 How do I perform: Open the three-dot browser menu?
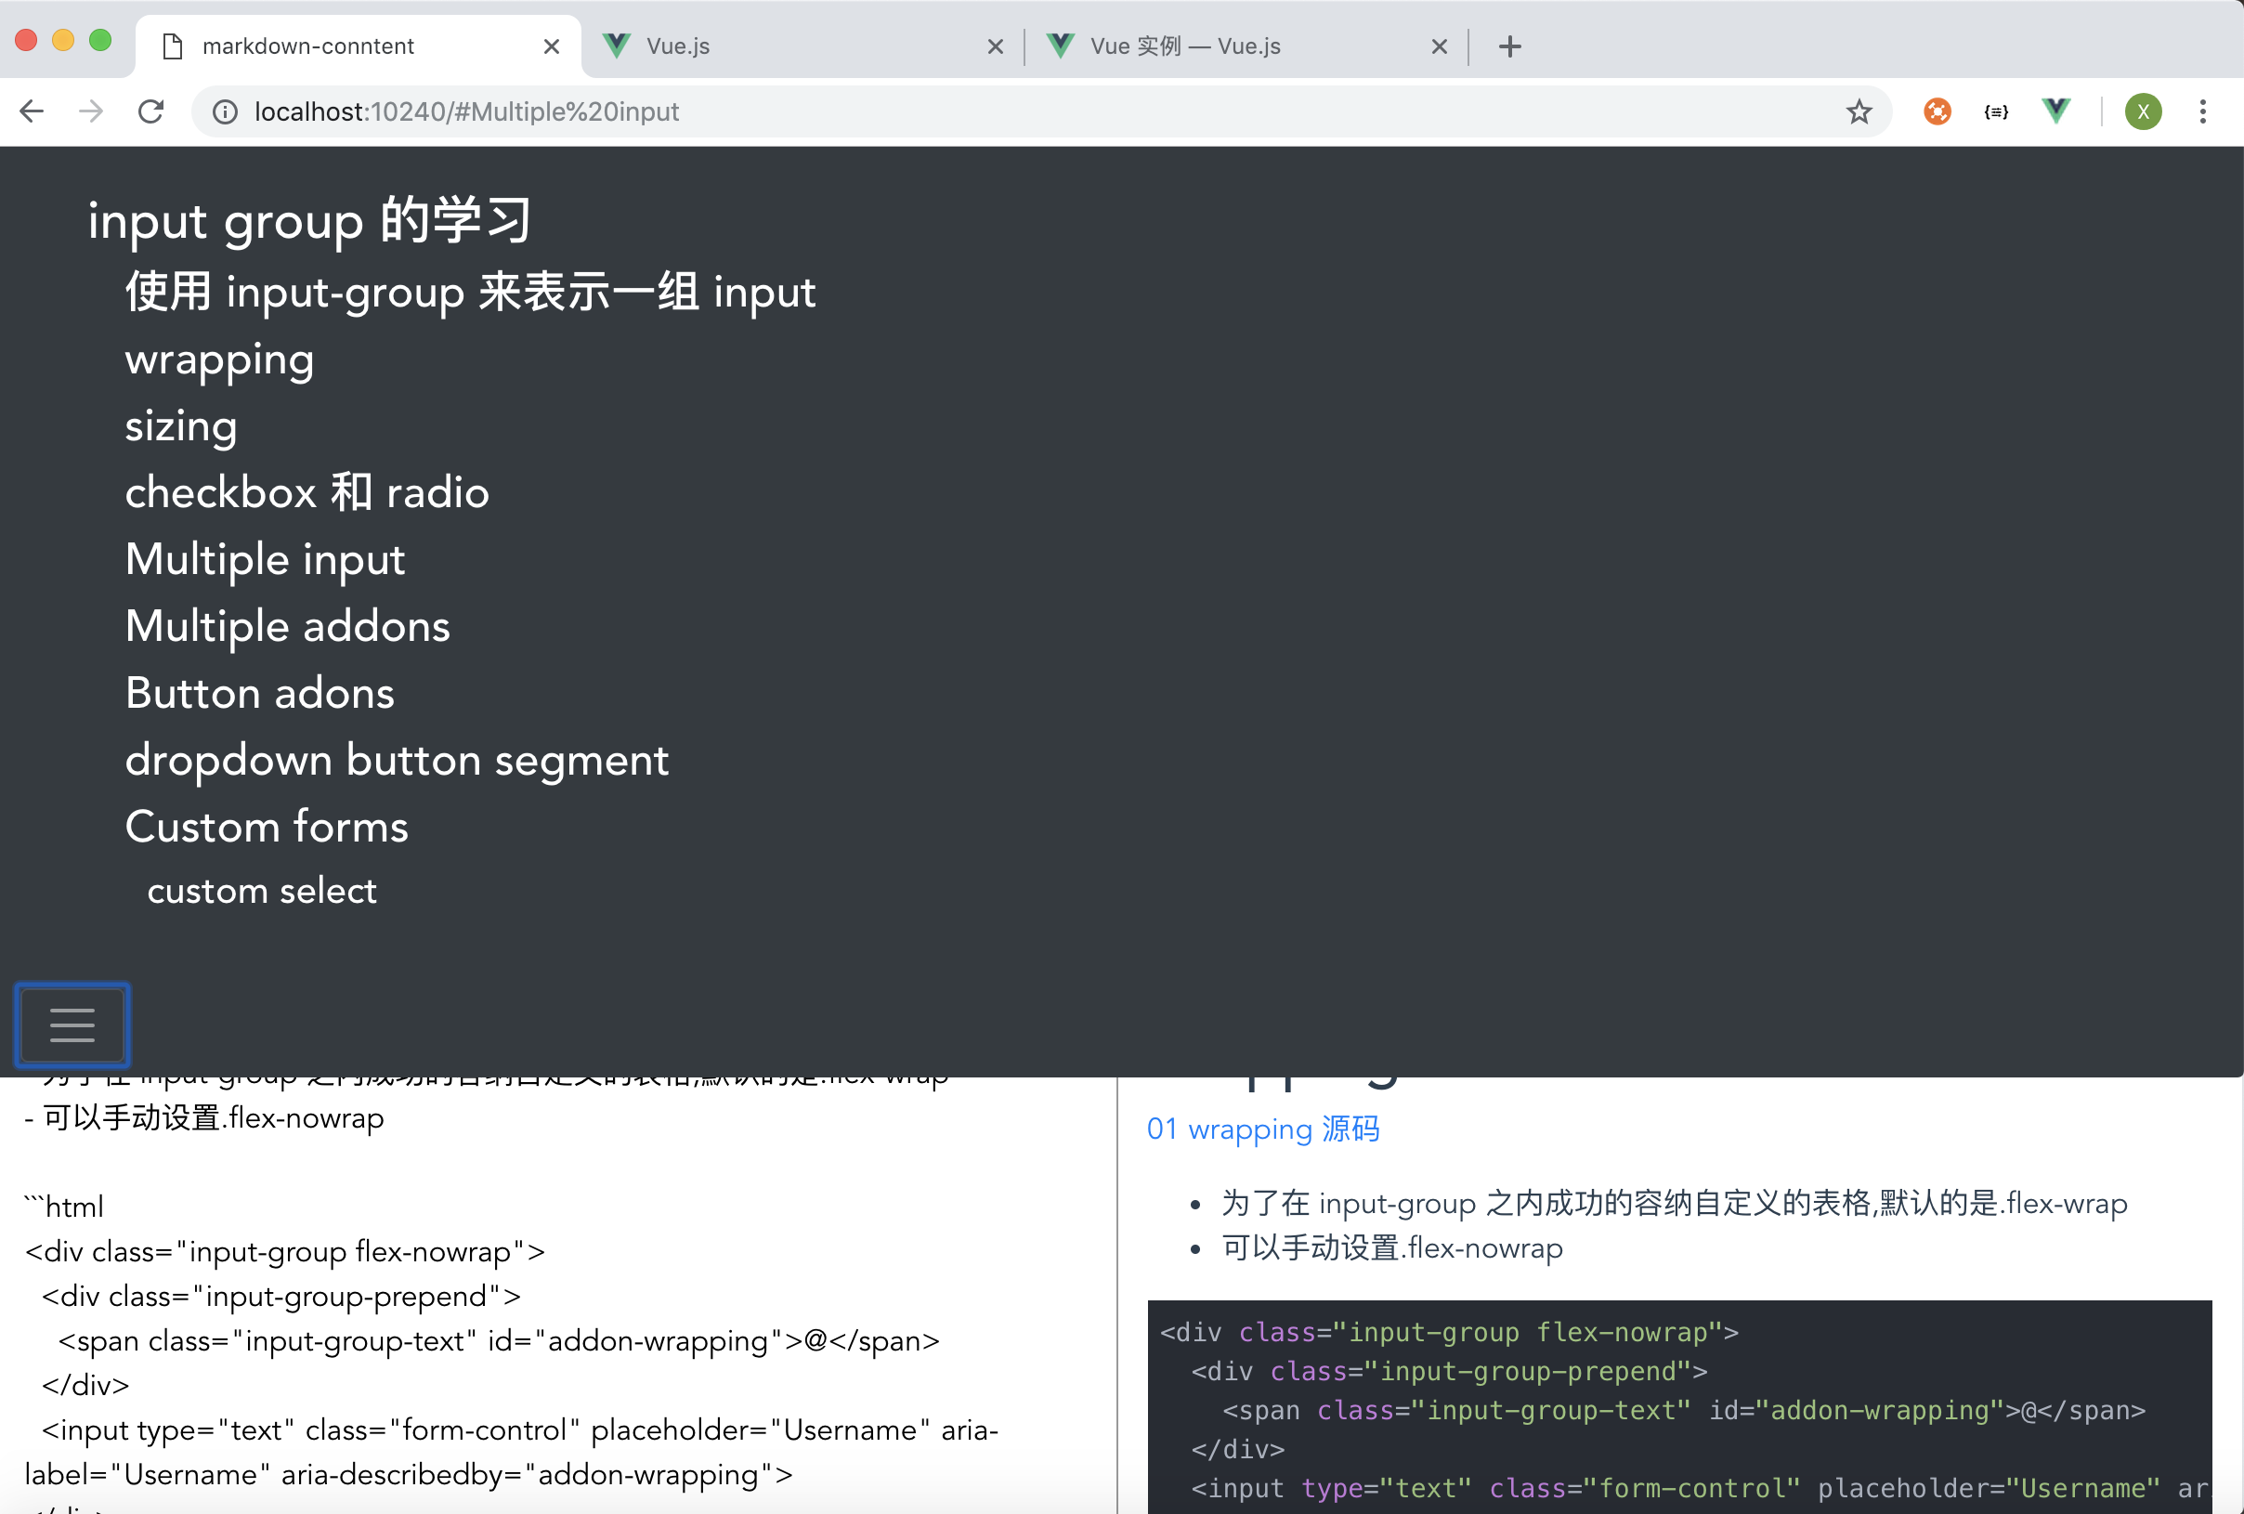pos(2202,111)
